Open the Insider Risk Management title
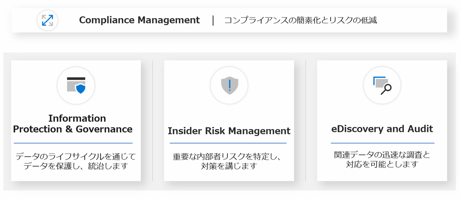This screenshot has height=199, width=460. click(x=229, y=131)
